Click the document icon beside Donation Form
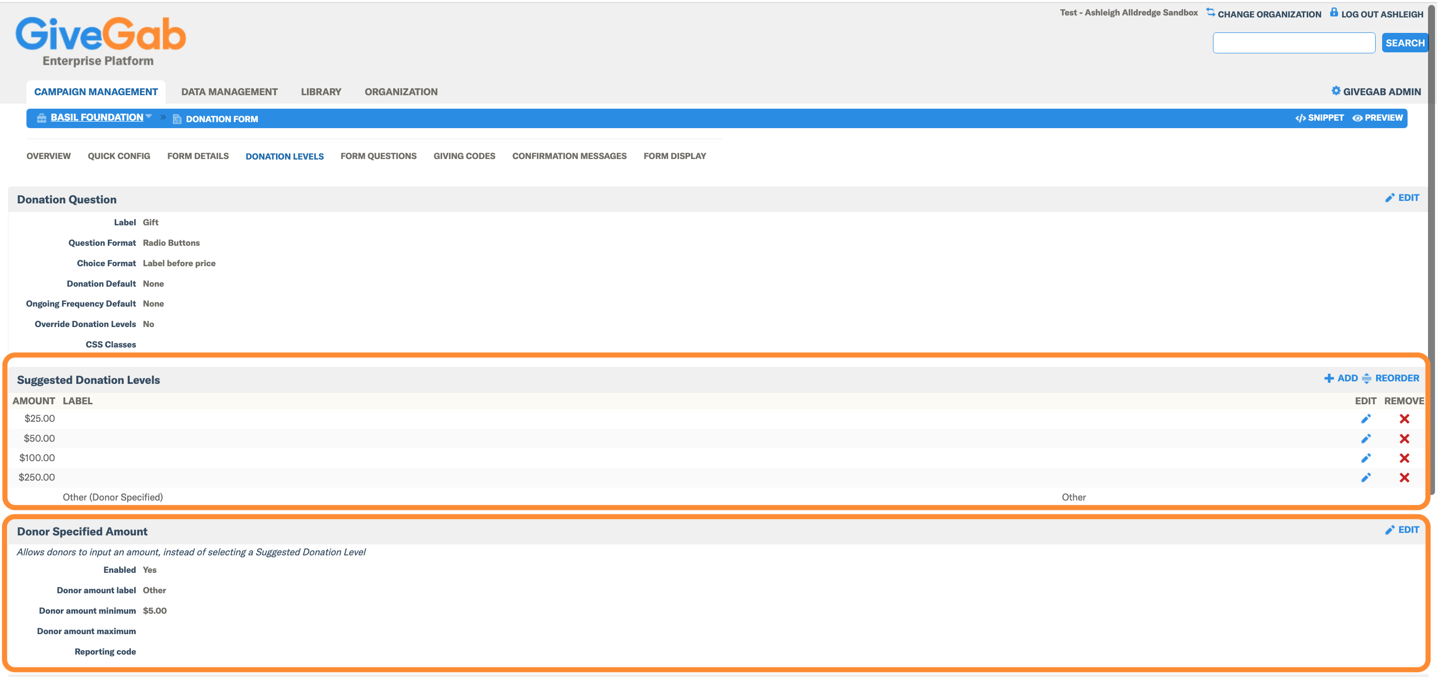Viewport: 1437px width, 677px height. click(177, 119)
